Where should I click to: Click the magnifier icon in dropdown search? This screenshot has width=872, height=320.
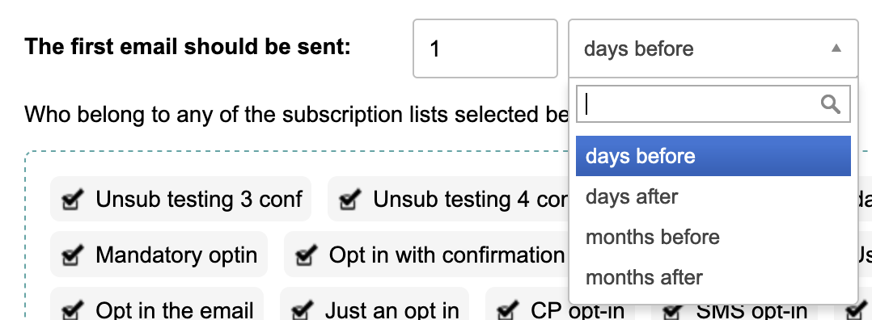(830, 104)
